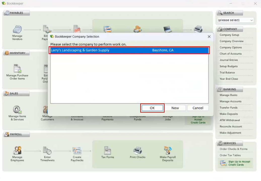The height and width of the screenshot is (181, 261).
Task: Open the Search please select dropdown
Action: (235, 20)
